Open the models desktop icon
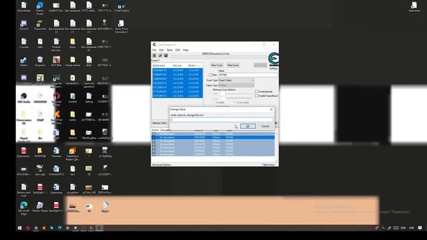 tap(73, 98)
